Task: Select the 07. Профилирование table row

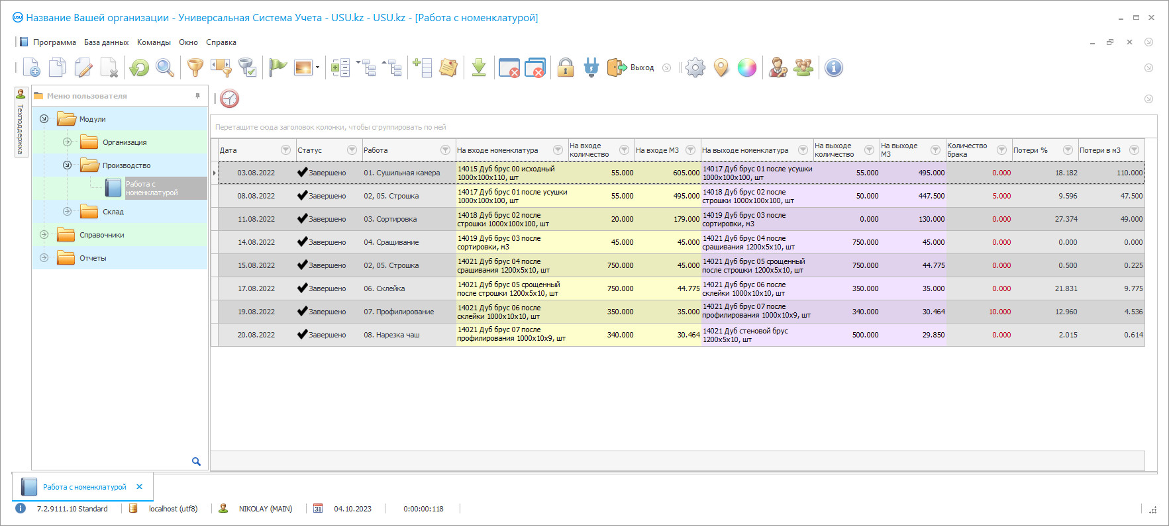Action: pos(398,312)
